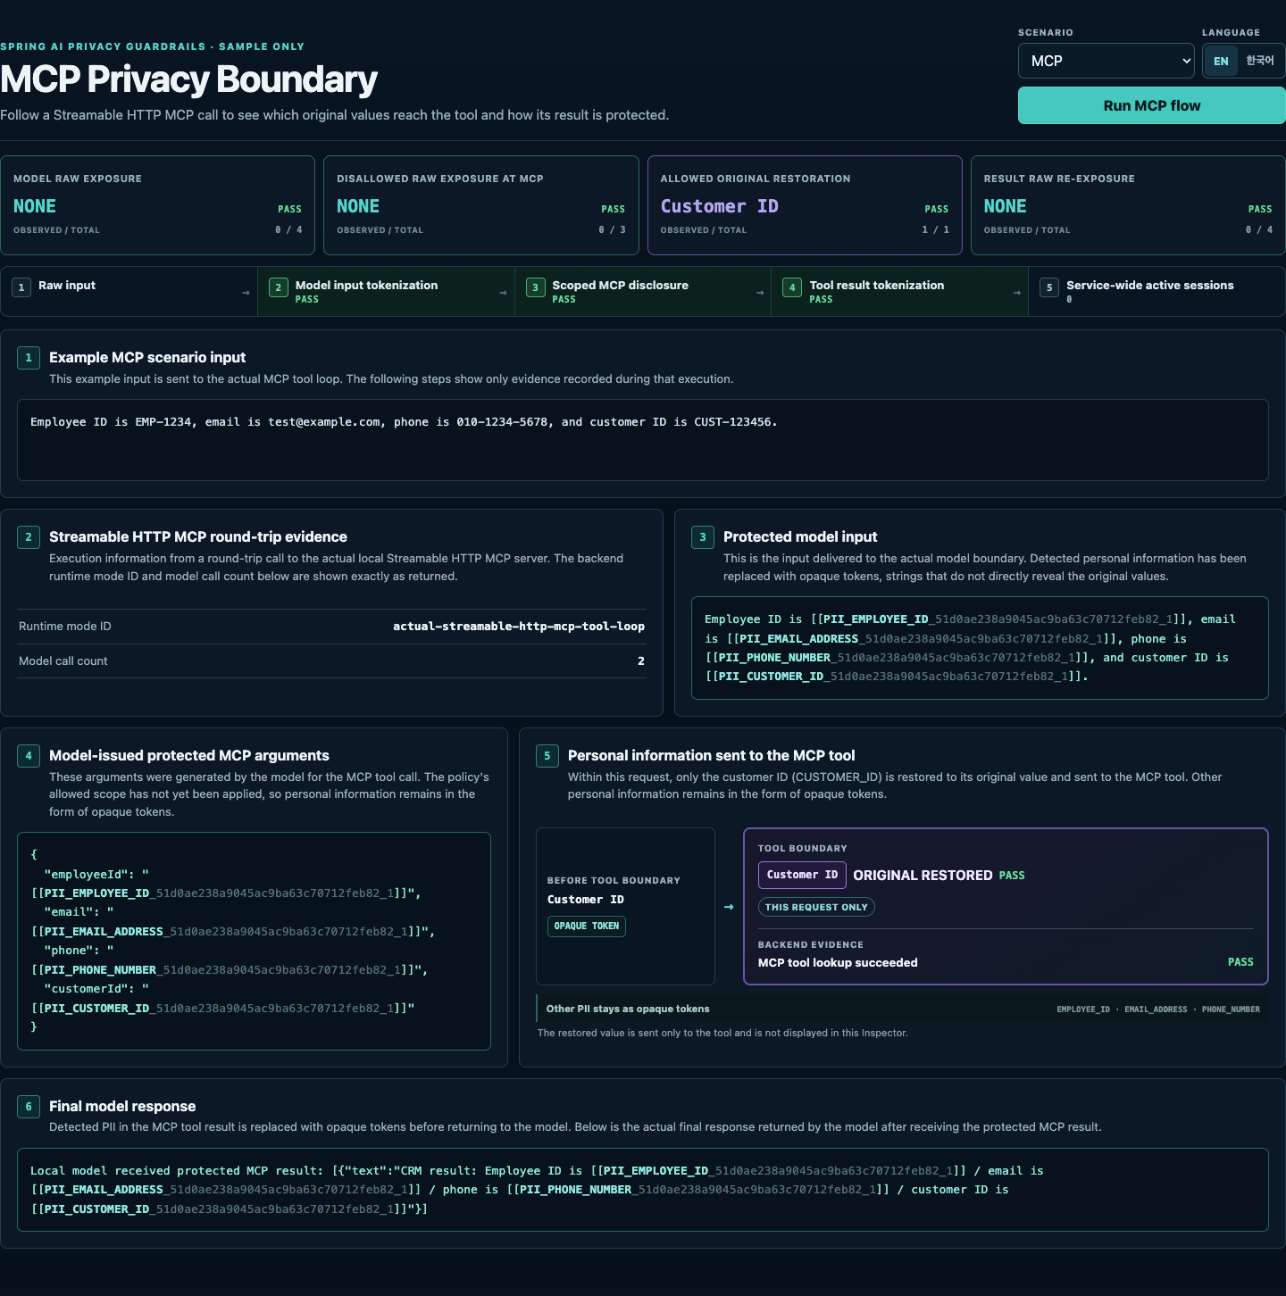Click the runtime mode value actual-streamable-http-mcp-tool-loop
Image resolution: width=1286 pixels, height=1296 pixels.
pyautogui.click(x=519, y=627)
